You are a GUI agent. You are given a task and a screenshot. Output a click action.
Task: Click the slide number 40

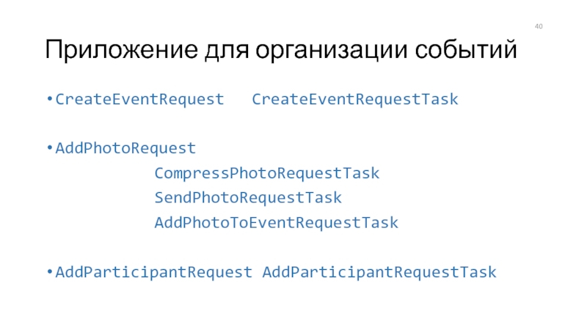click(539, 26)
